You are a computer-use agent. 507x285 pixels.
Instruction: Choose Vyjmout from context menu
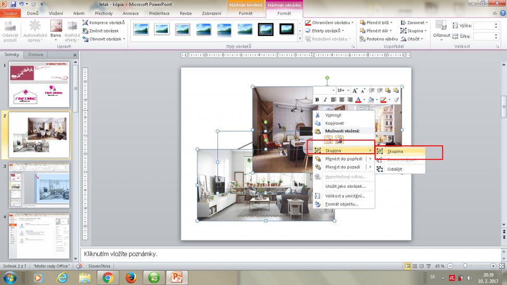pyautogui.click(x=344, y=115)
